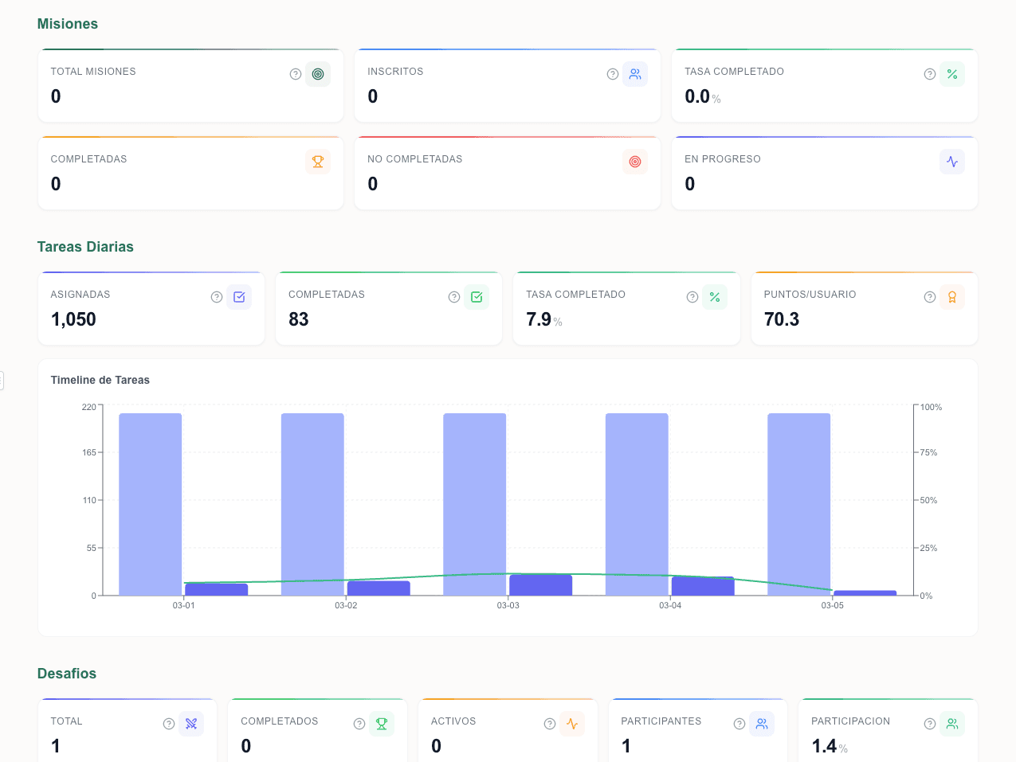The height and width of the screenshot is (762, 1016).
Task: Click the green trophy icon on COMPLETADOS desafios card
Action: click(382, 723)
